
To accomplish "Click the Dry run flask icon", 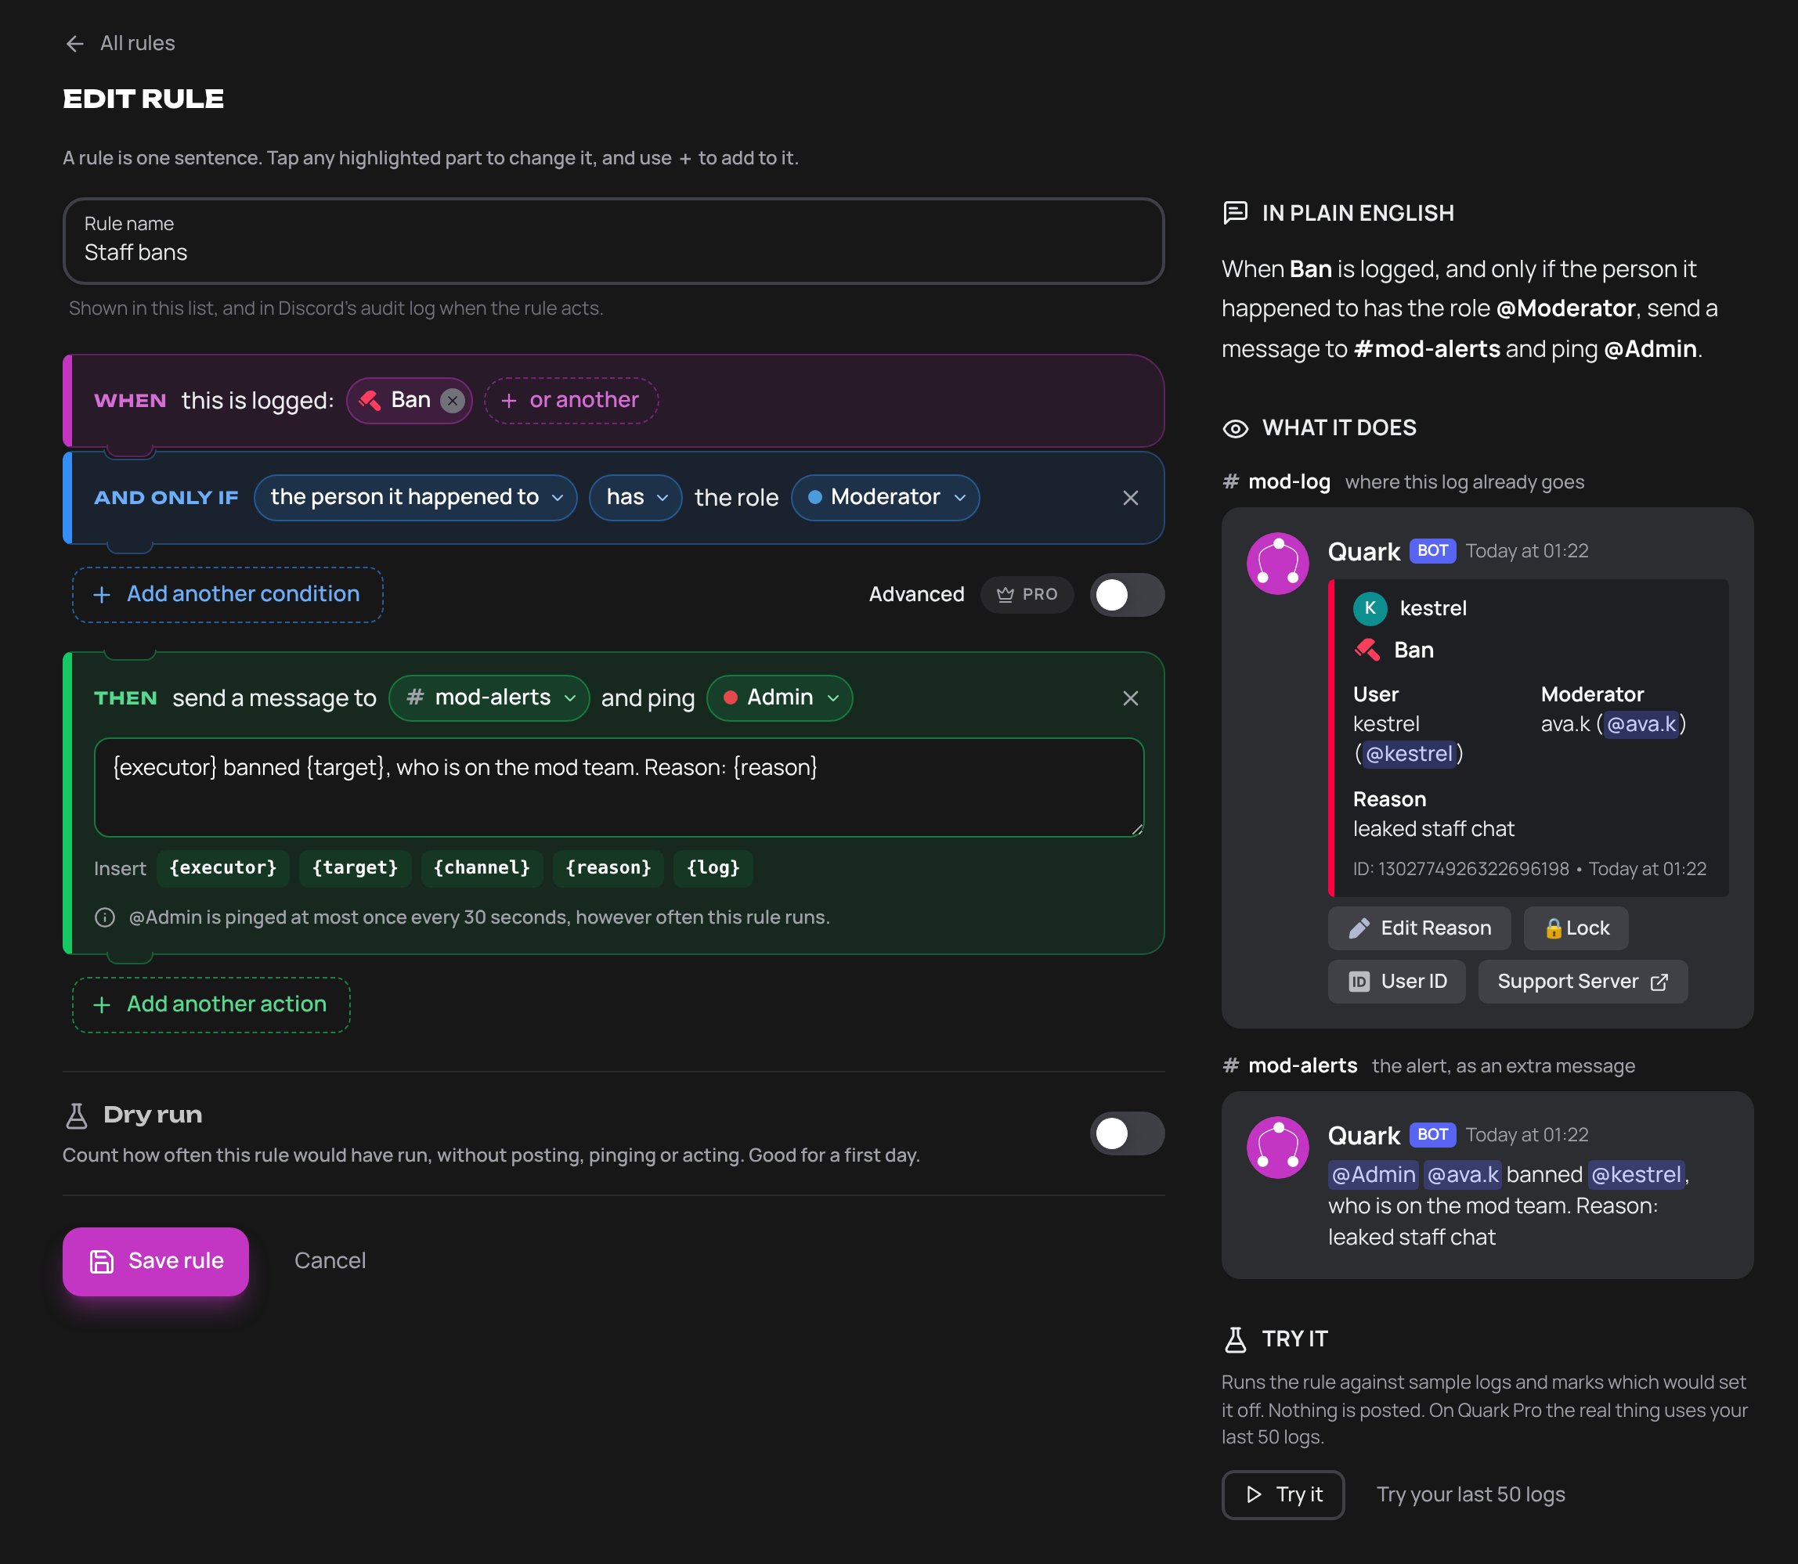I will (x=77, y=1115).
